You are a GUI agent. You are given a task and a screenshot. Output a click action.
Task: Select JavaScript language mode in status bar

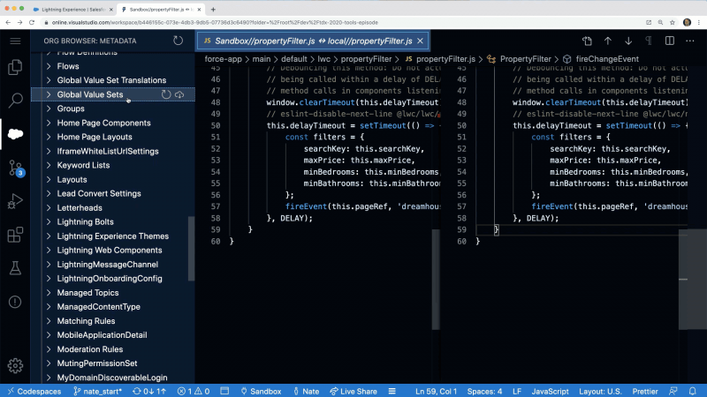tap(550, 391)
